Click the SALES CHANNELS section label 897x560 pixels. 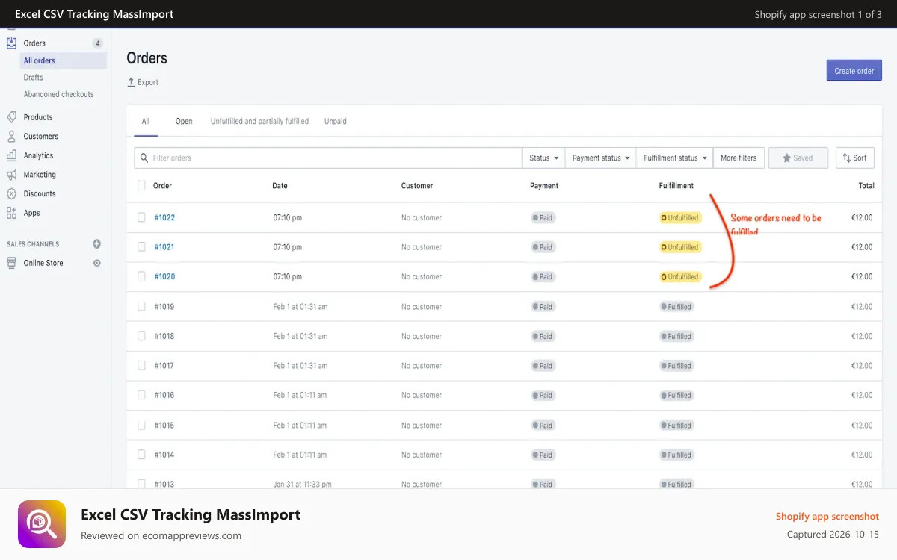coord(33,244)
